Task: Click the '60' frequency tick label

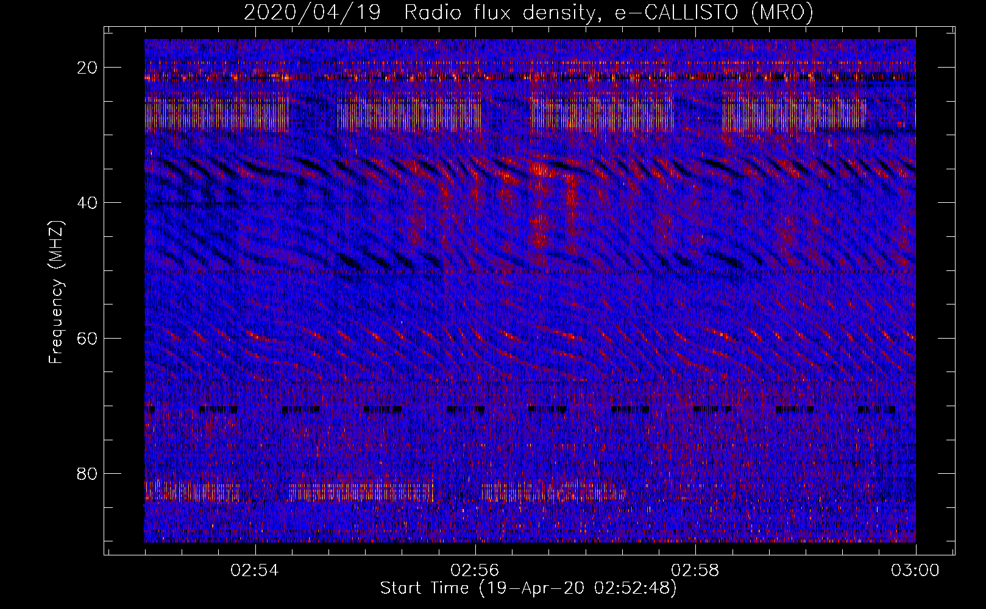Action: pos(88,338)
